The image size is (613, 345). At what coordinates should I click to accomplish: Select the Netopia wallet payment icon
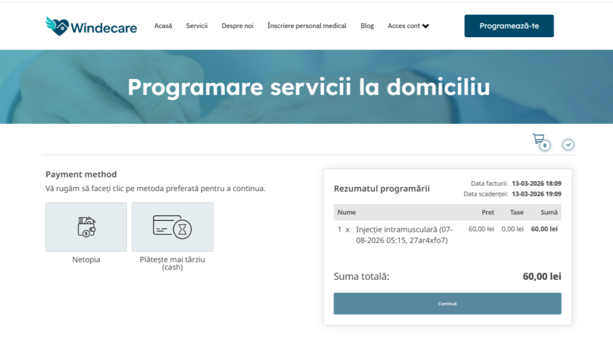(x=86, y=227)
